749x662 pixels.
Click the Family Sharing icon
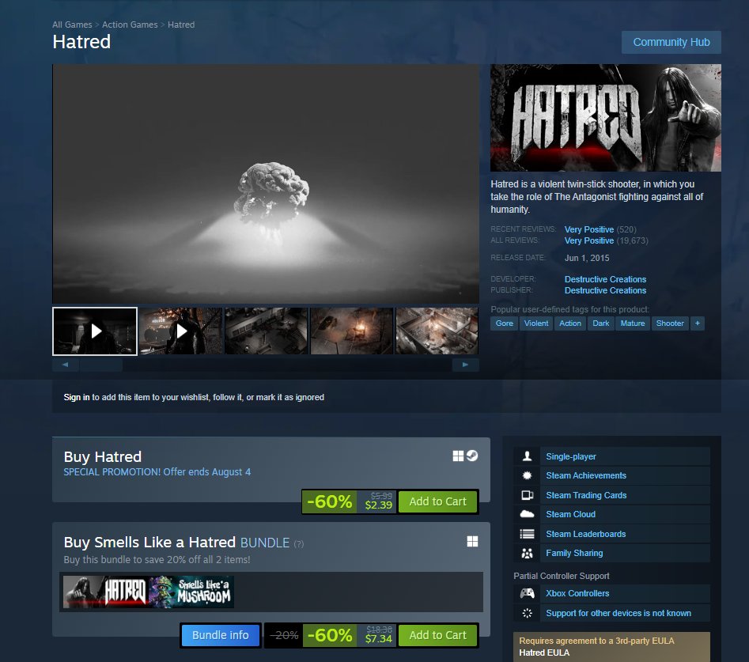point(527,553)
